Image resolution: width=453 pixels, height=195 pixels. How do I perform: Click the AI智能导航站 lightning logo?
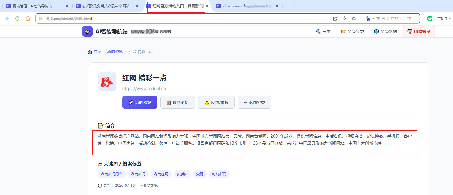pyautogui.click(x=87, y=31)
